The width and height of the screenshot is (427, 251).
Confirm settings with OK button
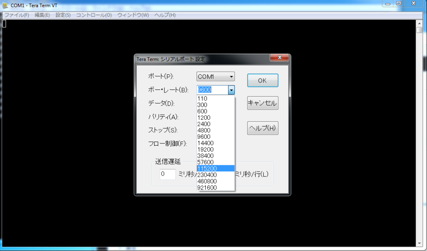click(x=263, y=80)
